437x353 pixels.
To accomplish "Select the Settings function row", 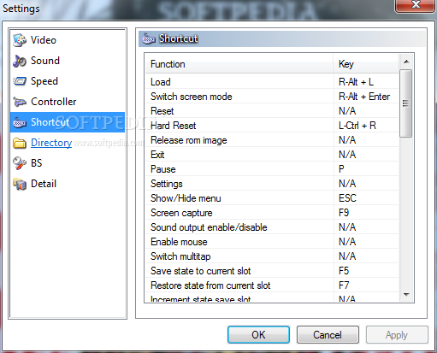I will tap(272, 184).
